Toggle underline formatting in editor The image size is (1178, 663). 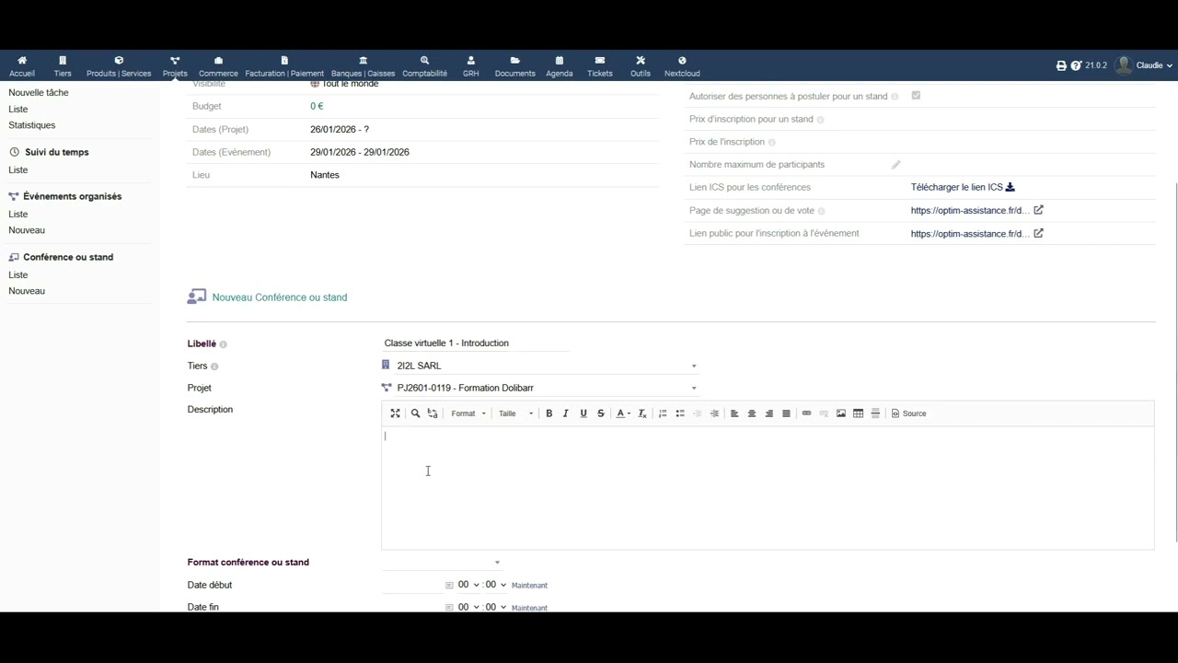click(583, 413)
